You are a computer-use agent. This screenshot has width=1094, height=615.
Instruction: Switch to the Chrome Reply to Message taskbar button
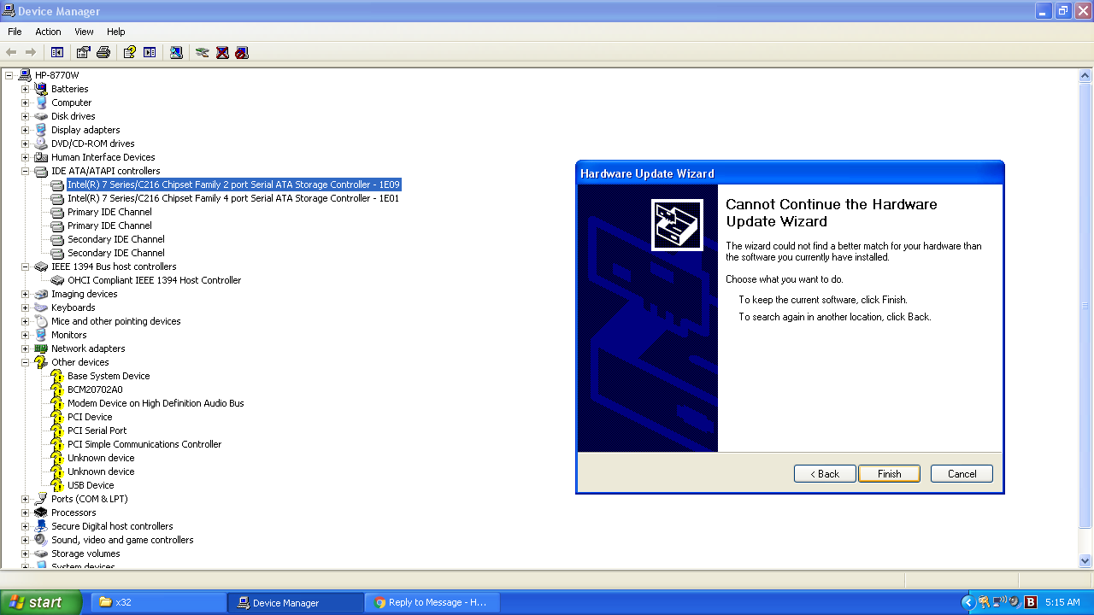point(434,602)
